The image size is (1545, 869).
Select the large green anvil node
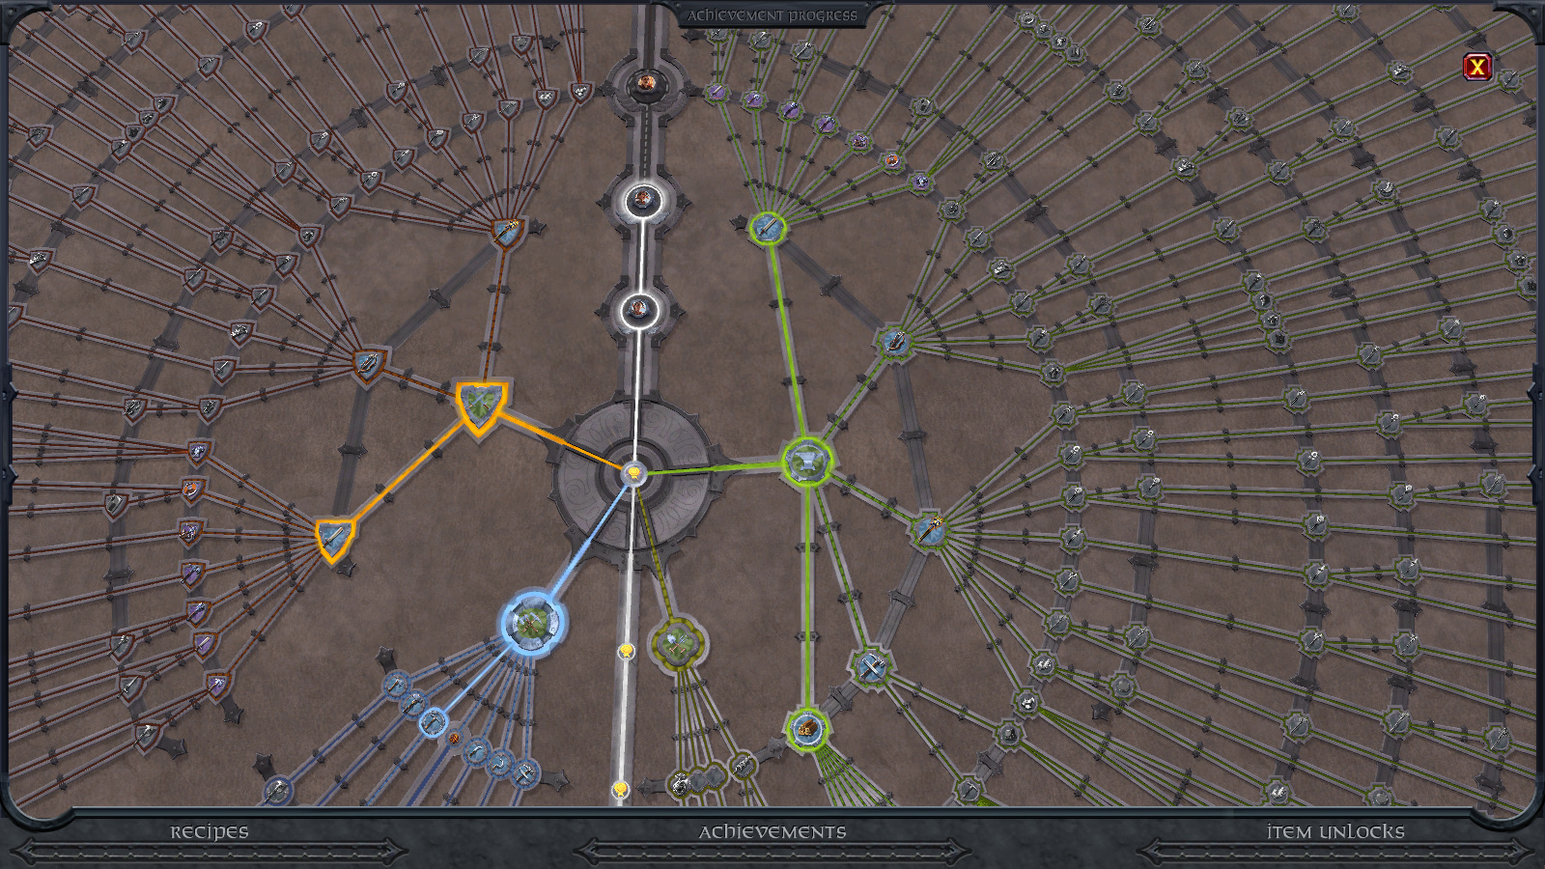pos(806,463)
